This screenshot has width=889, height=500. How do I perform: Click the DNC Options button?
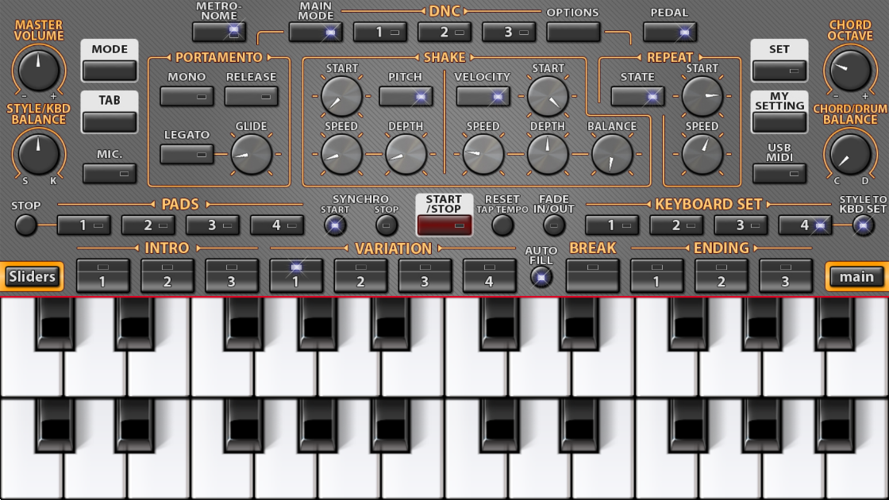click(573, 32)
